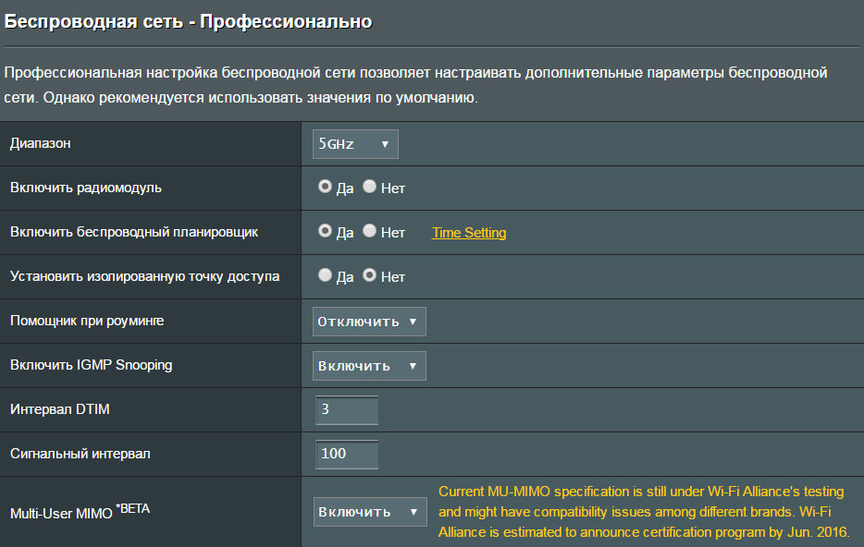Select Да for изолированную точку доступа

(x=325, y=275)
